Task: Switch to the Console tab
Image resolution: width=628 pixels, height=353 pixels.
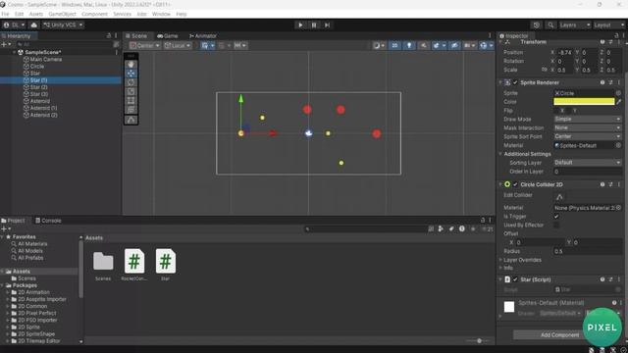Action: (48, 221)
